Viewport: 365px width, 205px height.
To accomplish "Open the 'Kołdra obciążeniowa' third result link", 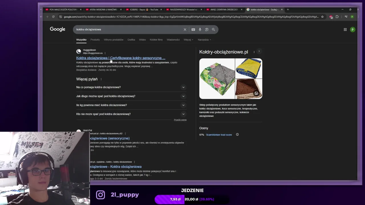I will point(116,167).
